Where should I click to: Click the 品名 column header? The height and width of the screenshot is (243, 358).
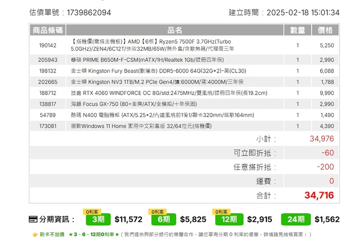tap(175, 30)
